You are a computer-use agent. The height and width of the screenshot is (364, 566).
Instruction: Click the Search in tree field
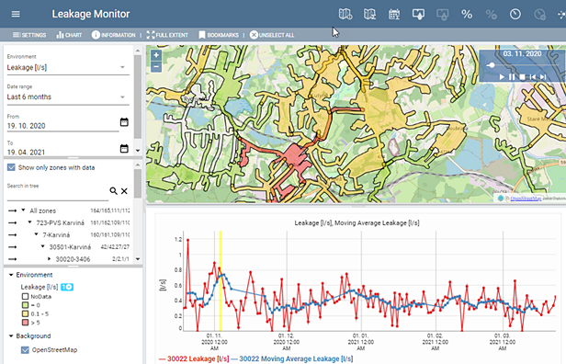(57, 193)
